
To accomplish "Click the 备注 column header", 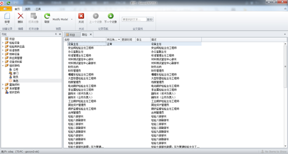I will pos(143,40).
